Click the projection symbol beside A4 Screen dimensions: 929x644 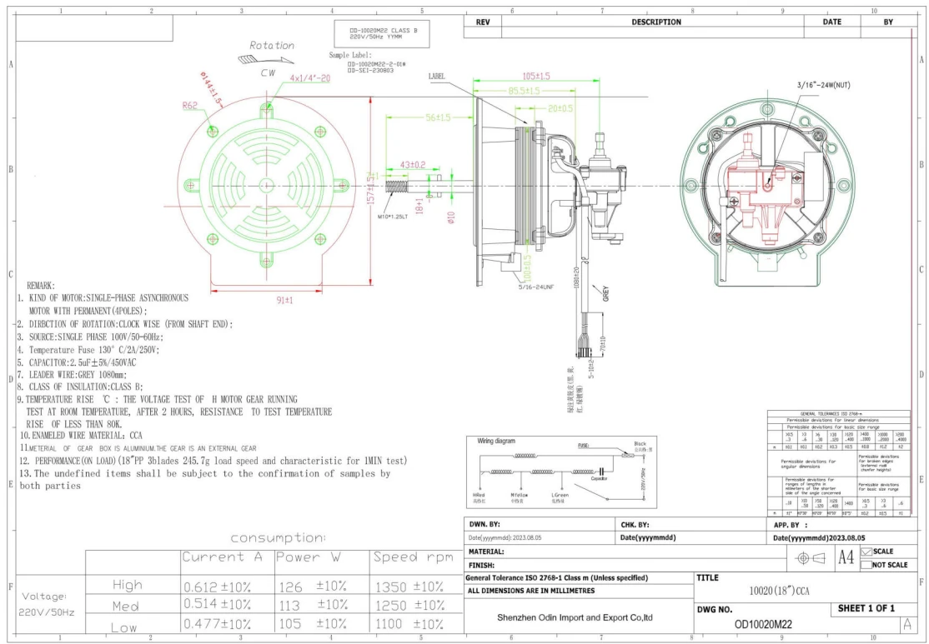coord(811,557)
